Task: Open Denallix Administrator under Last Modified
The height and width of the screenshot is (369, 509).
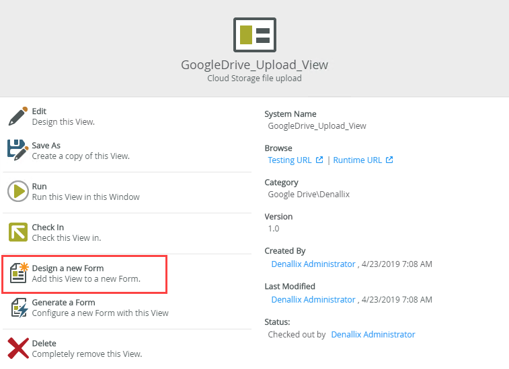Action: click(313, 300)
